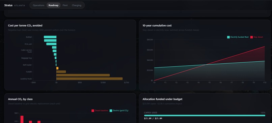Open the Fleet tab
This screenshot has width=272, height=123.
pyautogui.click(x=65, y=5)
